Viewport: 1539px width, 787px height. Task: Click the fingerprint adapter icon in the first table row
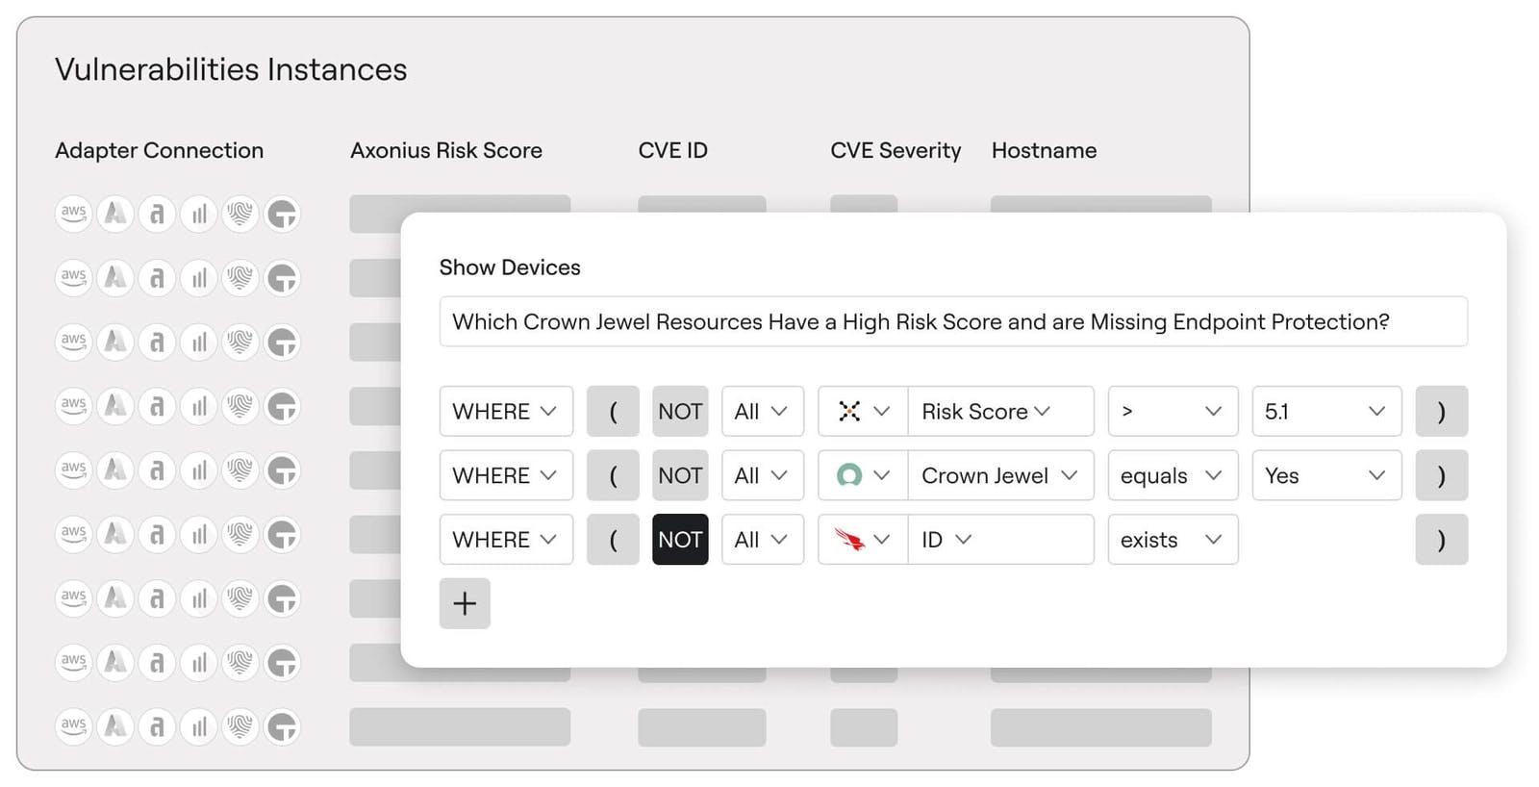click(240, 214)
